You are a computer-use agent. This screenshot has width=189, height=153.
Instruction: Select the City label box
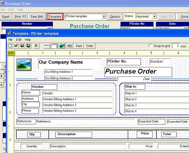pyautogui.click(x=31, y=104)
